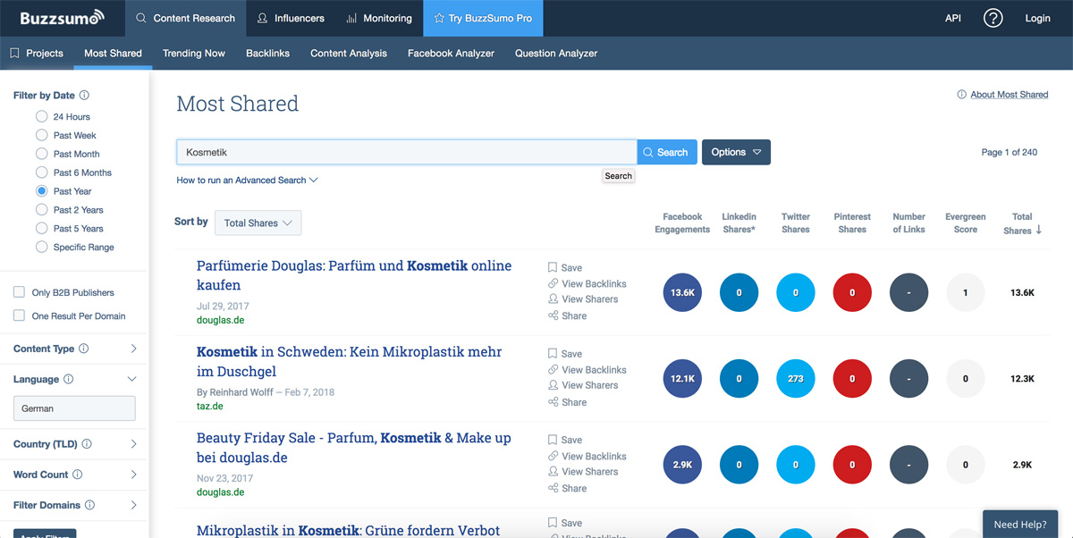Click the bookmark icon beside Projects
The width and height of the screenshot is (1073, 538).
[x=14, y=54]
